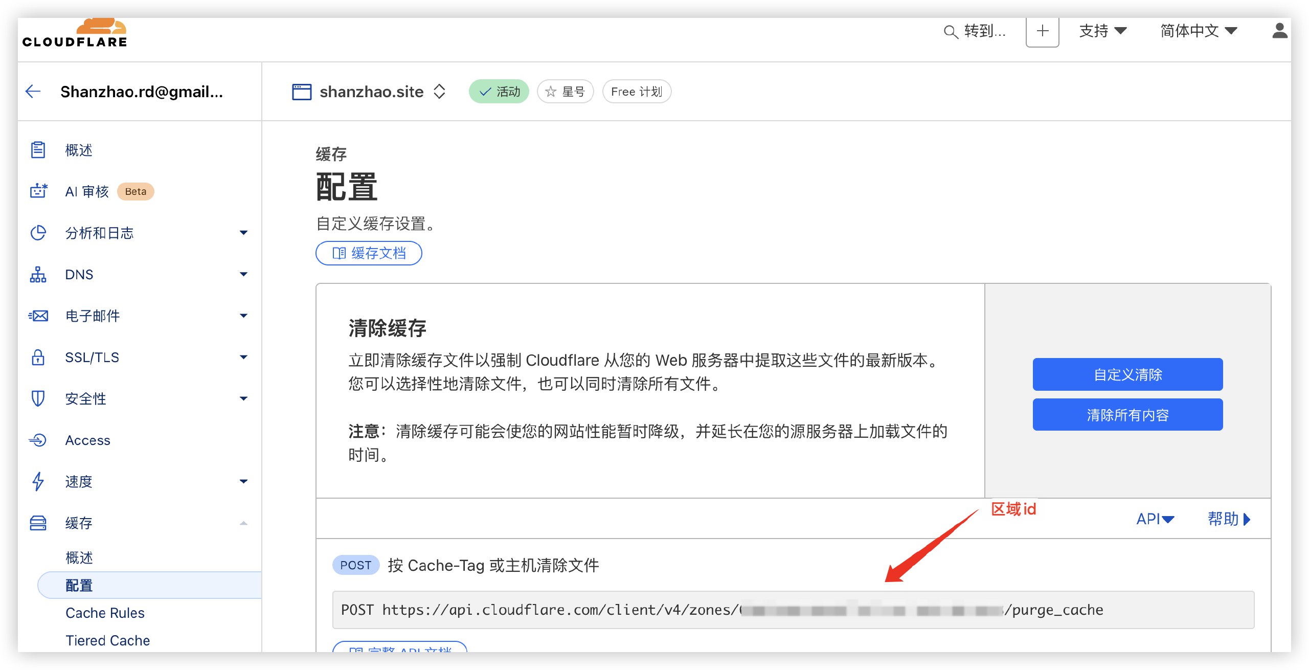The height and width of the screenshot is (670, 1309).
Task: Expand SSL/TLS section arrow
Action: click(x=244, y=357)
